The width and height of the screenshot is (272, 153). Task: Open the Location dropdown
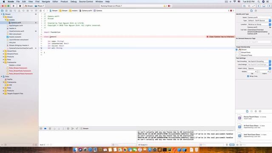(x=259, y=25)
